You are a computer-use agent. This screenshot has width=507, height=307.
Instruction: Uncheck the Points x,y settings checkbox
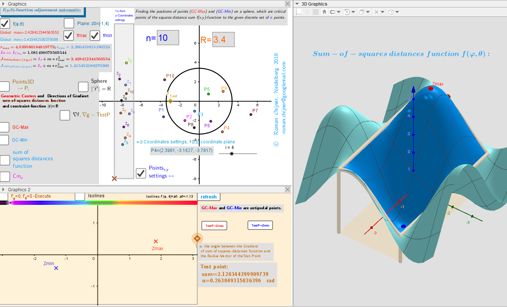(141, 173)
